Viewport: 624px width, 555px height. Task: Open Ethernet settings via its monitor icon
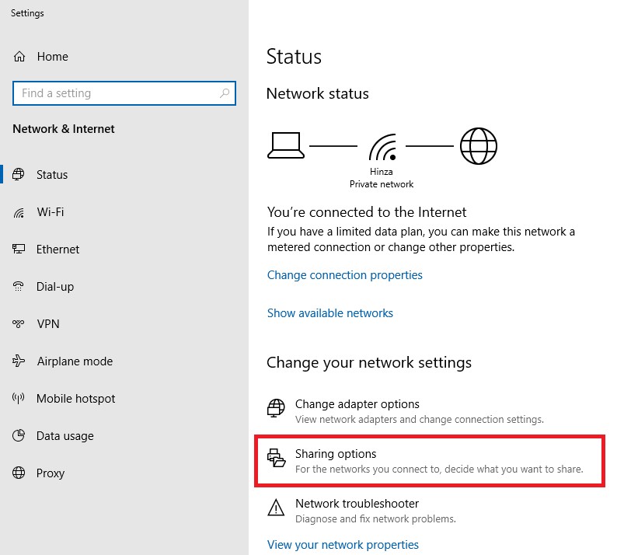18,249
